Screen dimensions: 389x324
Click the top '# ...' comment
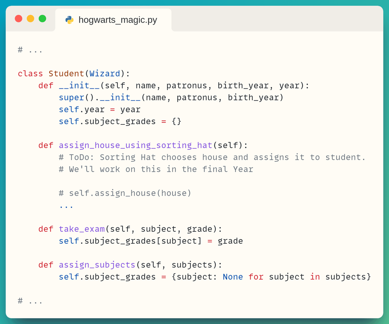click(x=30, y=50)
